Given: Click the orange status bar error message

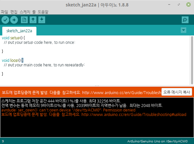Looking at the screenshot, I should tap(81, 93).
